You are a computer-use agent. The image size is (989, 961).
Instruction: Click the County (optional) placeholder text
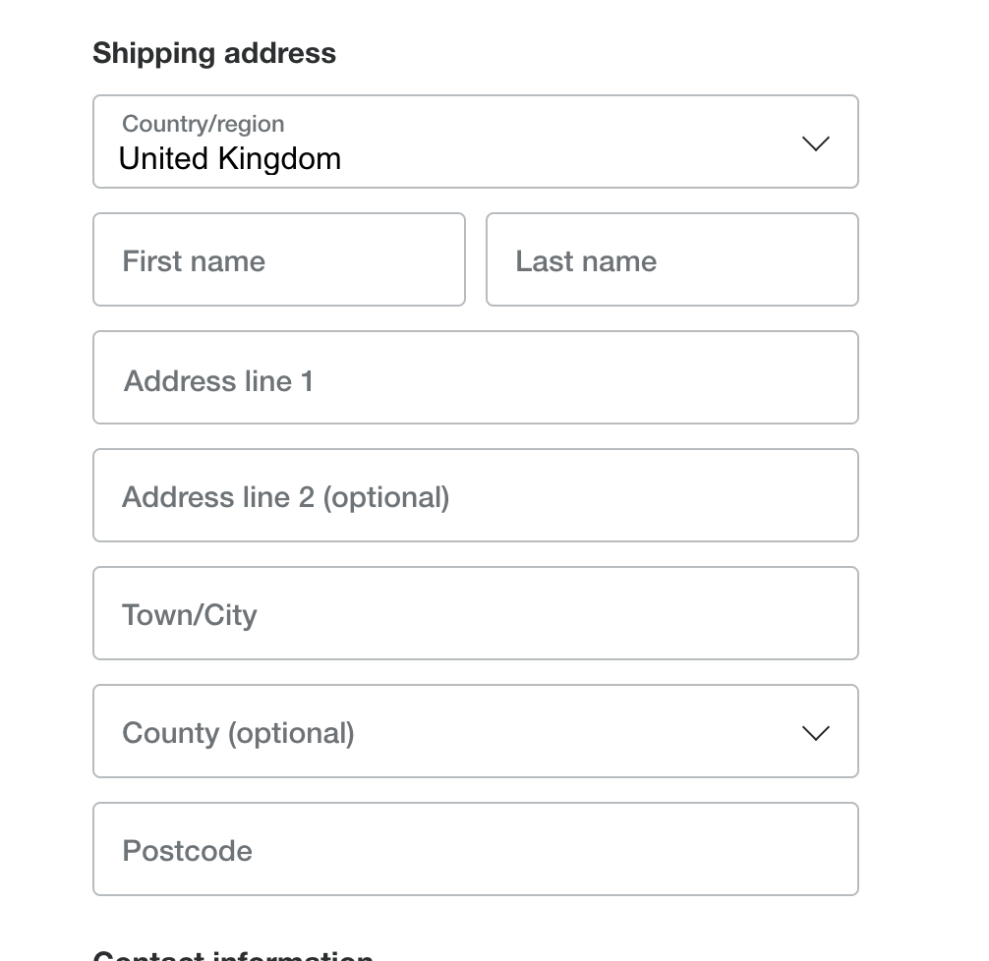pos(238,733)
